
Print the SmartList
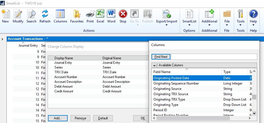90,14
